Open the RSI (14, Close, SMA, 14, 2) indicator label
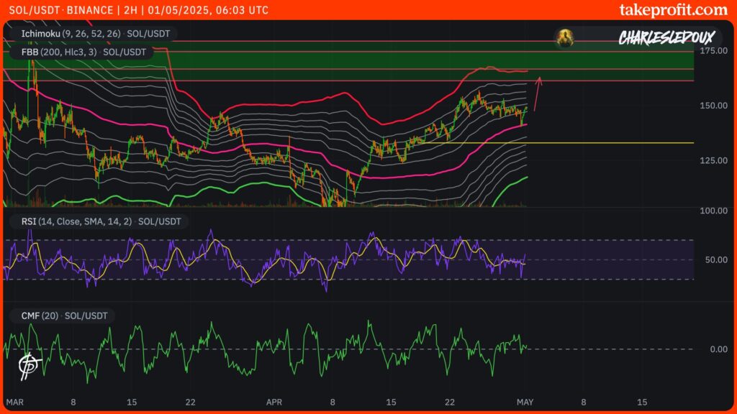Screen dimensions: 737x414 click(x=96, y=221)
